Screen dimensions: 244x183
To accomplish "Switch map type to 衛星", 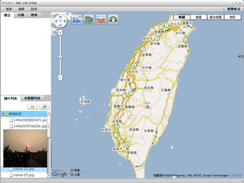I will tap(199, 17).
